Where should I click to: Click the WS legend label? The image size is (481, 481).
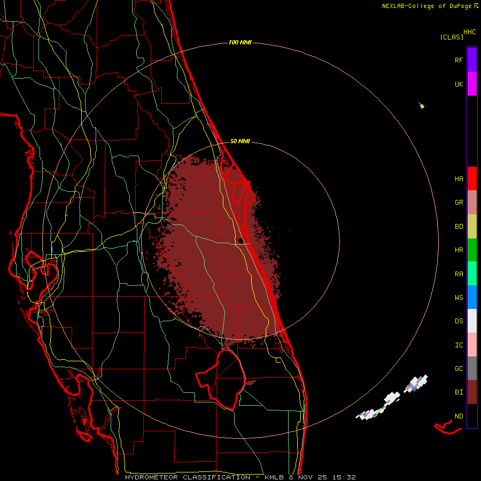pyautogui.click(x=459, y=298)
